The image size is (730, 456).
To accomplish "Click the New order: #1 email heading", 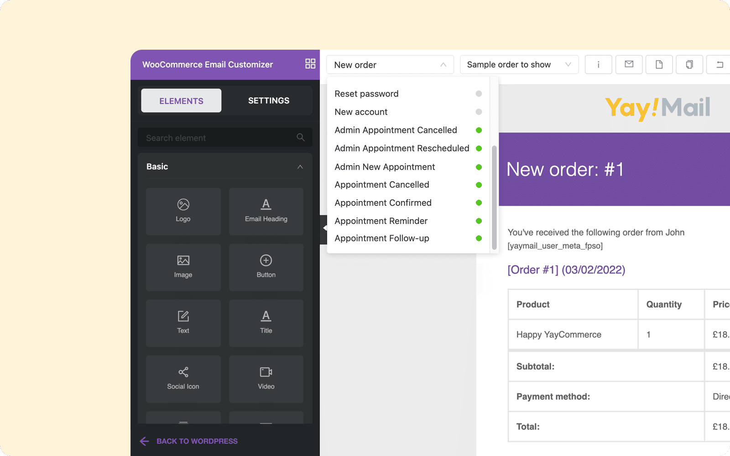I will [x=565, y=169].
